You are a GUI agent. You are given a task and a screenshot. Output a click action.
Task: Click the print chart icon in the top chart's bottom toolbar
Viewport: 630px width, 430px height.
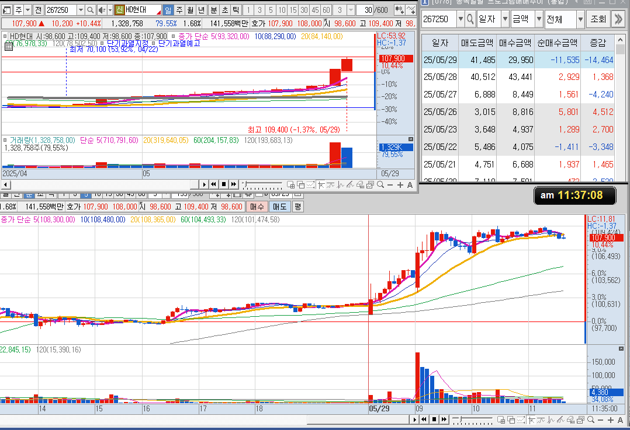(371, 184)
